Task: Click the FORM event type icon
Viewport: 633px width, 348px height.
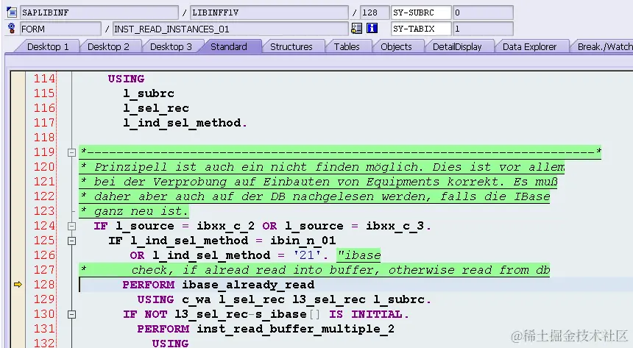Action: (12, 29)
